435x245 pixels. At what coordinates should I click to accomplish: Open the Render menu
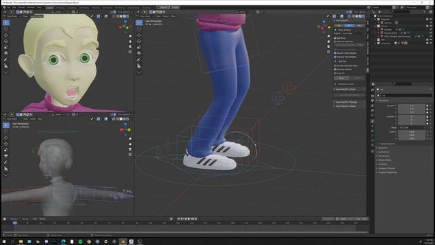(x=21, y=7)
